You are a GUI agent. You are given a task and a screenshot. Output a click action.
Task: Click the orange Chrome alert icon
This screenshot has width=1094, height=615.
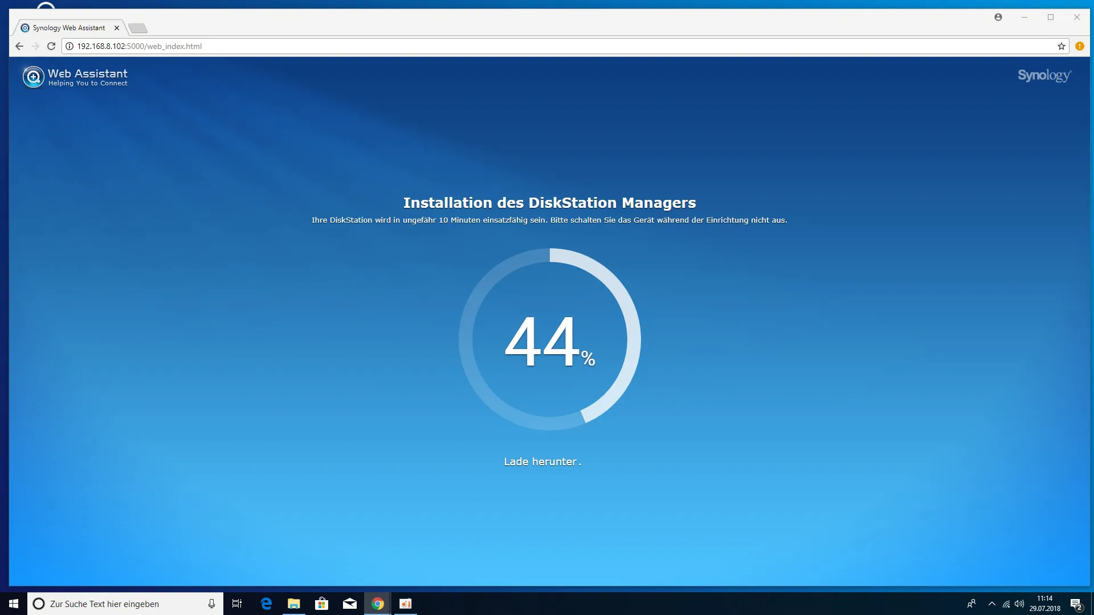[x=1080, y=46]
